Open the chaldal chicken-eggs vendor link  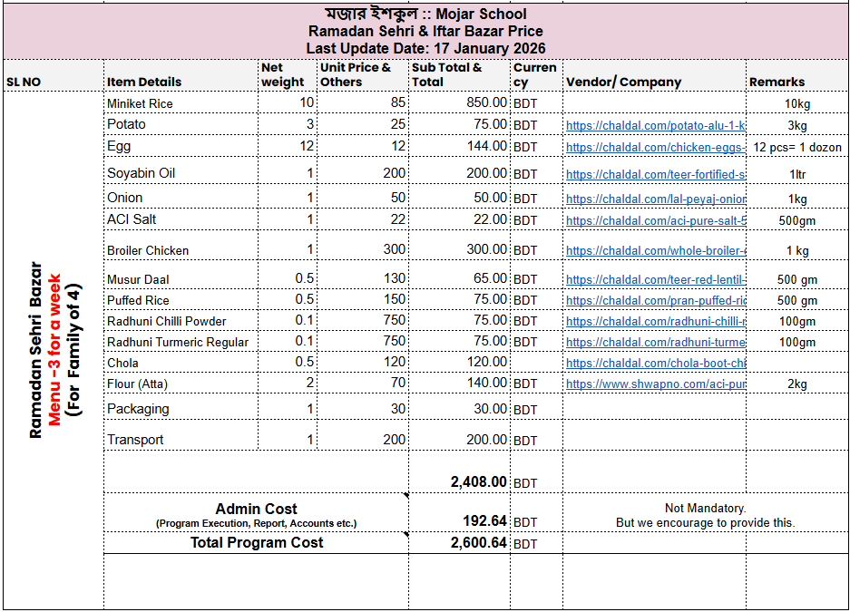(x=655, y=147)
